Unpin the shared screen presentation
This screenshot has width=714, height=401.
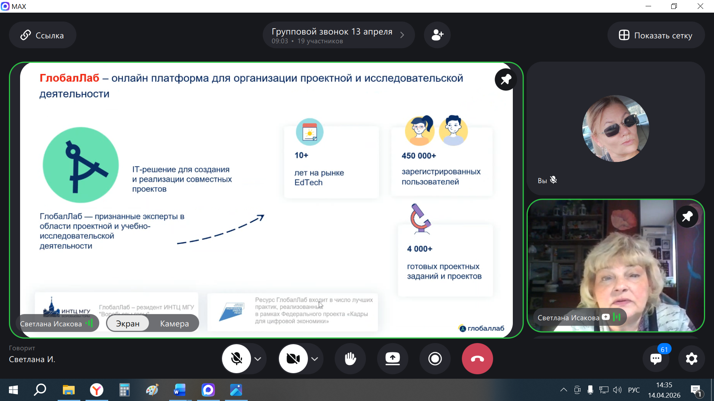(506, 79)
